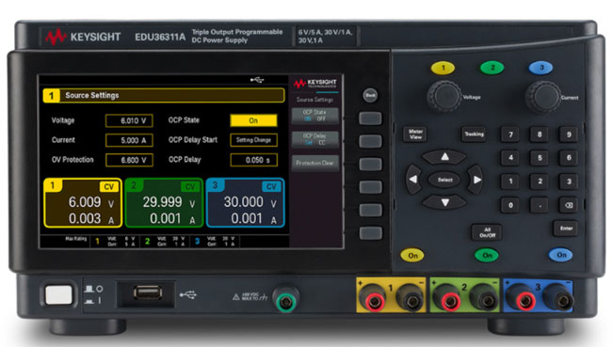The height and width of the screenshot is (347, 612).
Task: Click the Voltage 6.010 V field
Action: pos(129,121)
